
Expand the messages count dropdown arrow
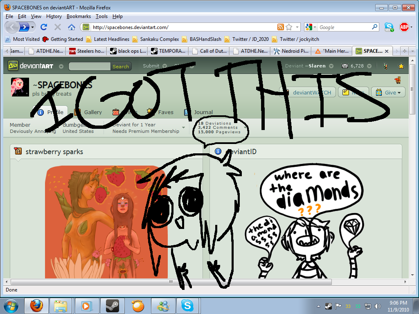pos(369,66)
